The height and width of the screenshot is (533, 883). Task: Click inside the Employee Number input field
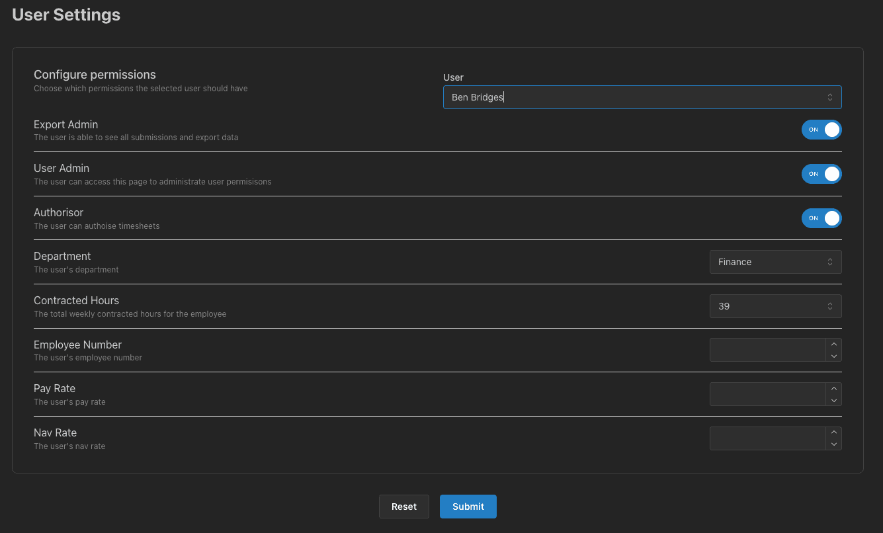pos(767,350)
